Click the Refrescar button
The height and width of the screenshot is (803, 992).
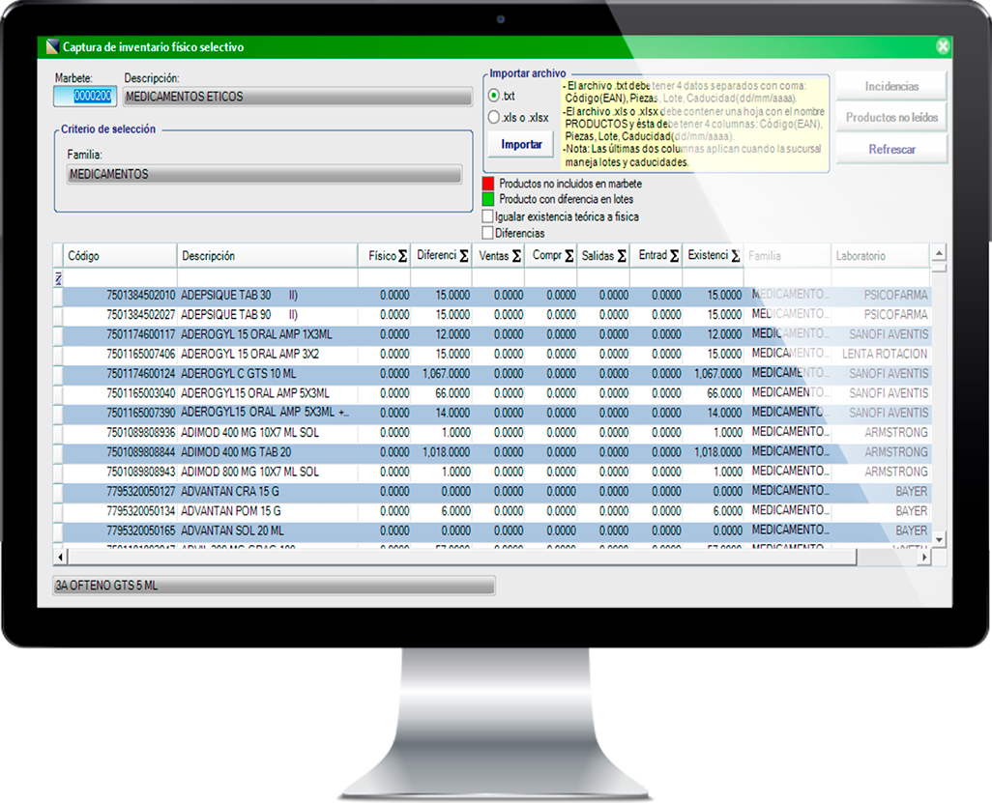point(891,150)
